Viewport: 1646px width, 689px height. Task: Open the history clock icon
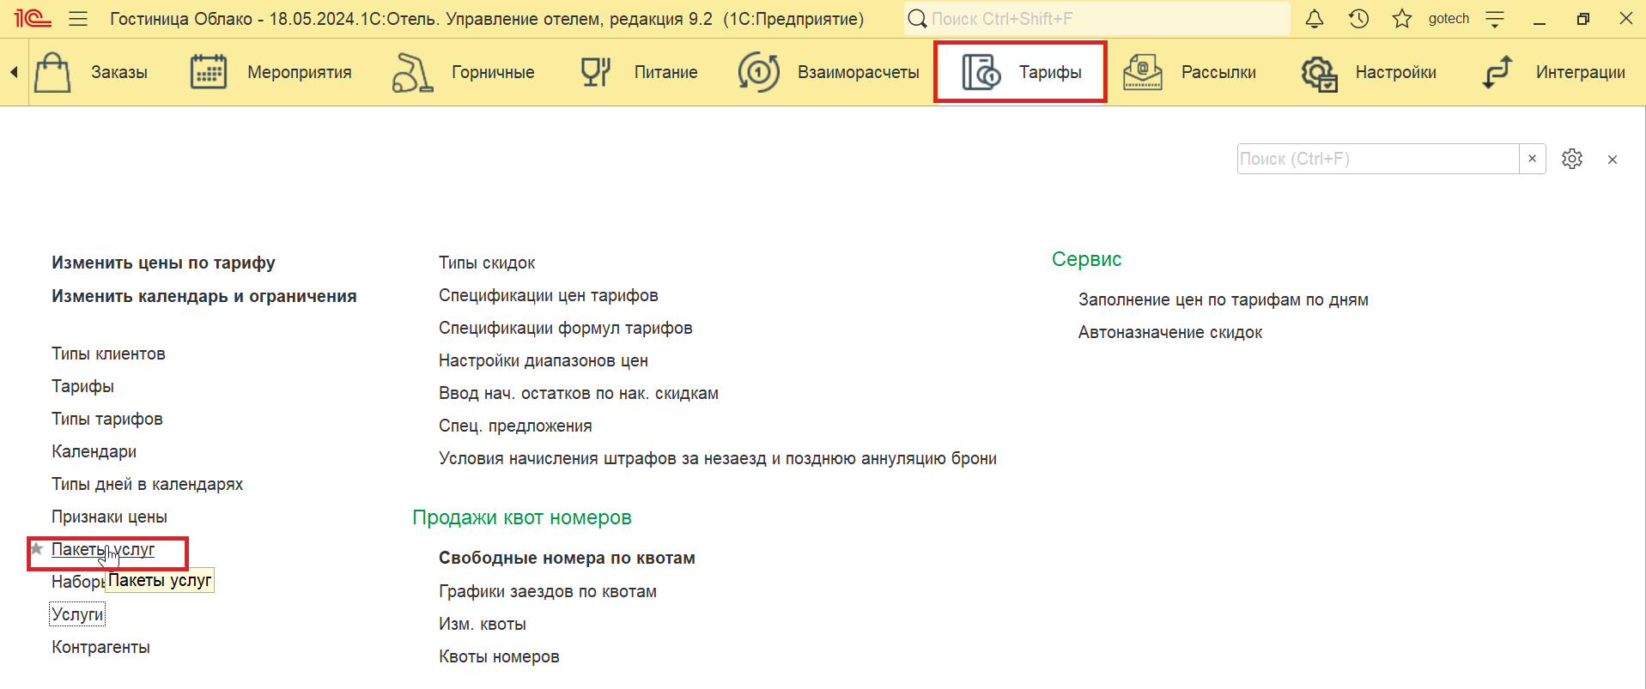point(1358,18)
